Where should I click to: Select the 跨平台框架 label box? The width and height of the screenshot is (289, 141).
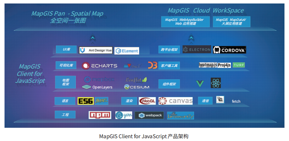(x=169, y=49)
